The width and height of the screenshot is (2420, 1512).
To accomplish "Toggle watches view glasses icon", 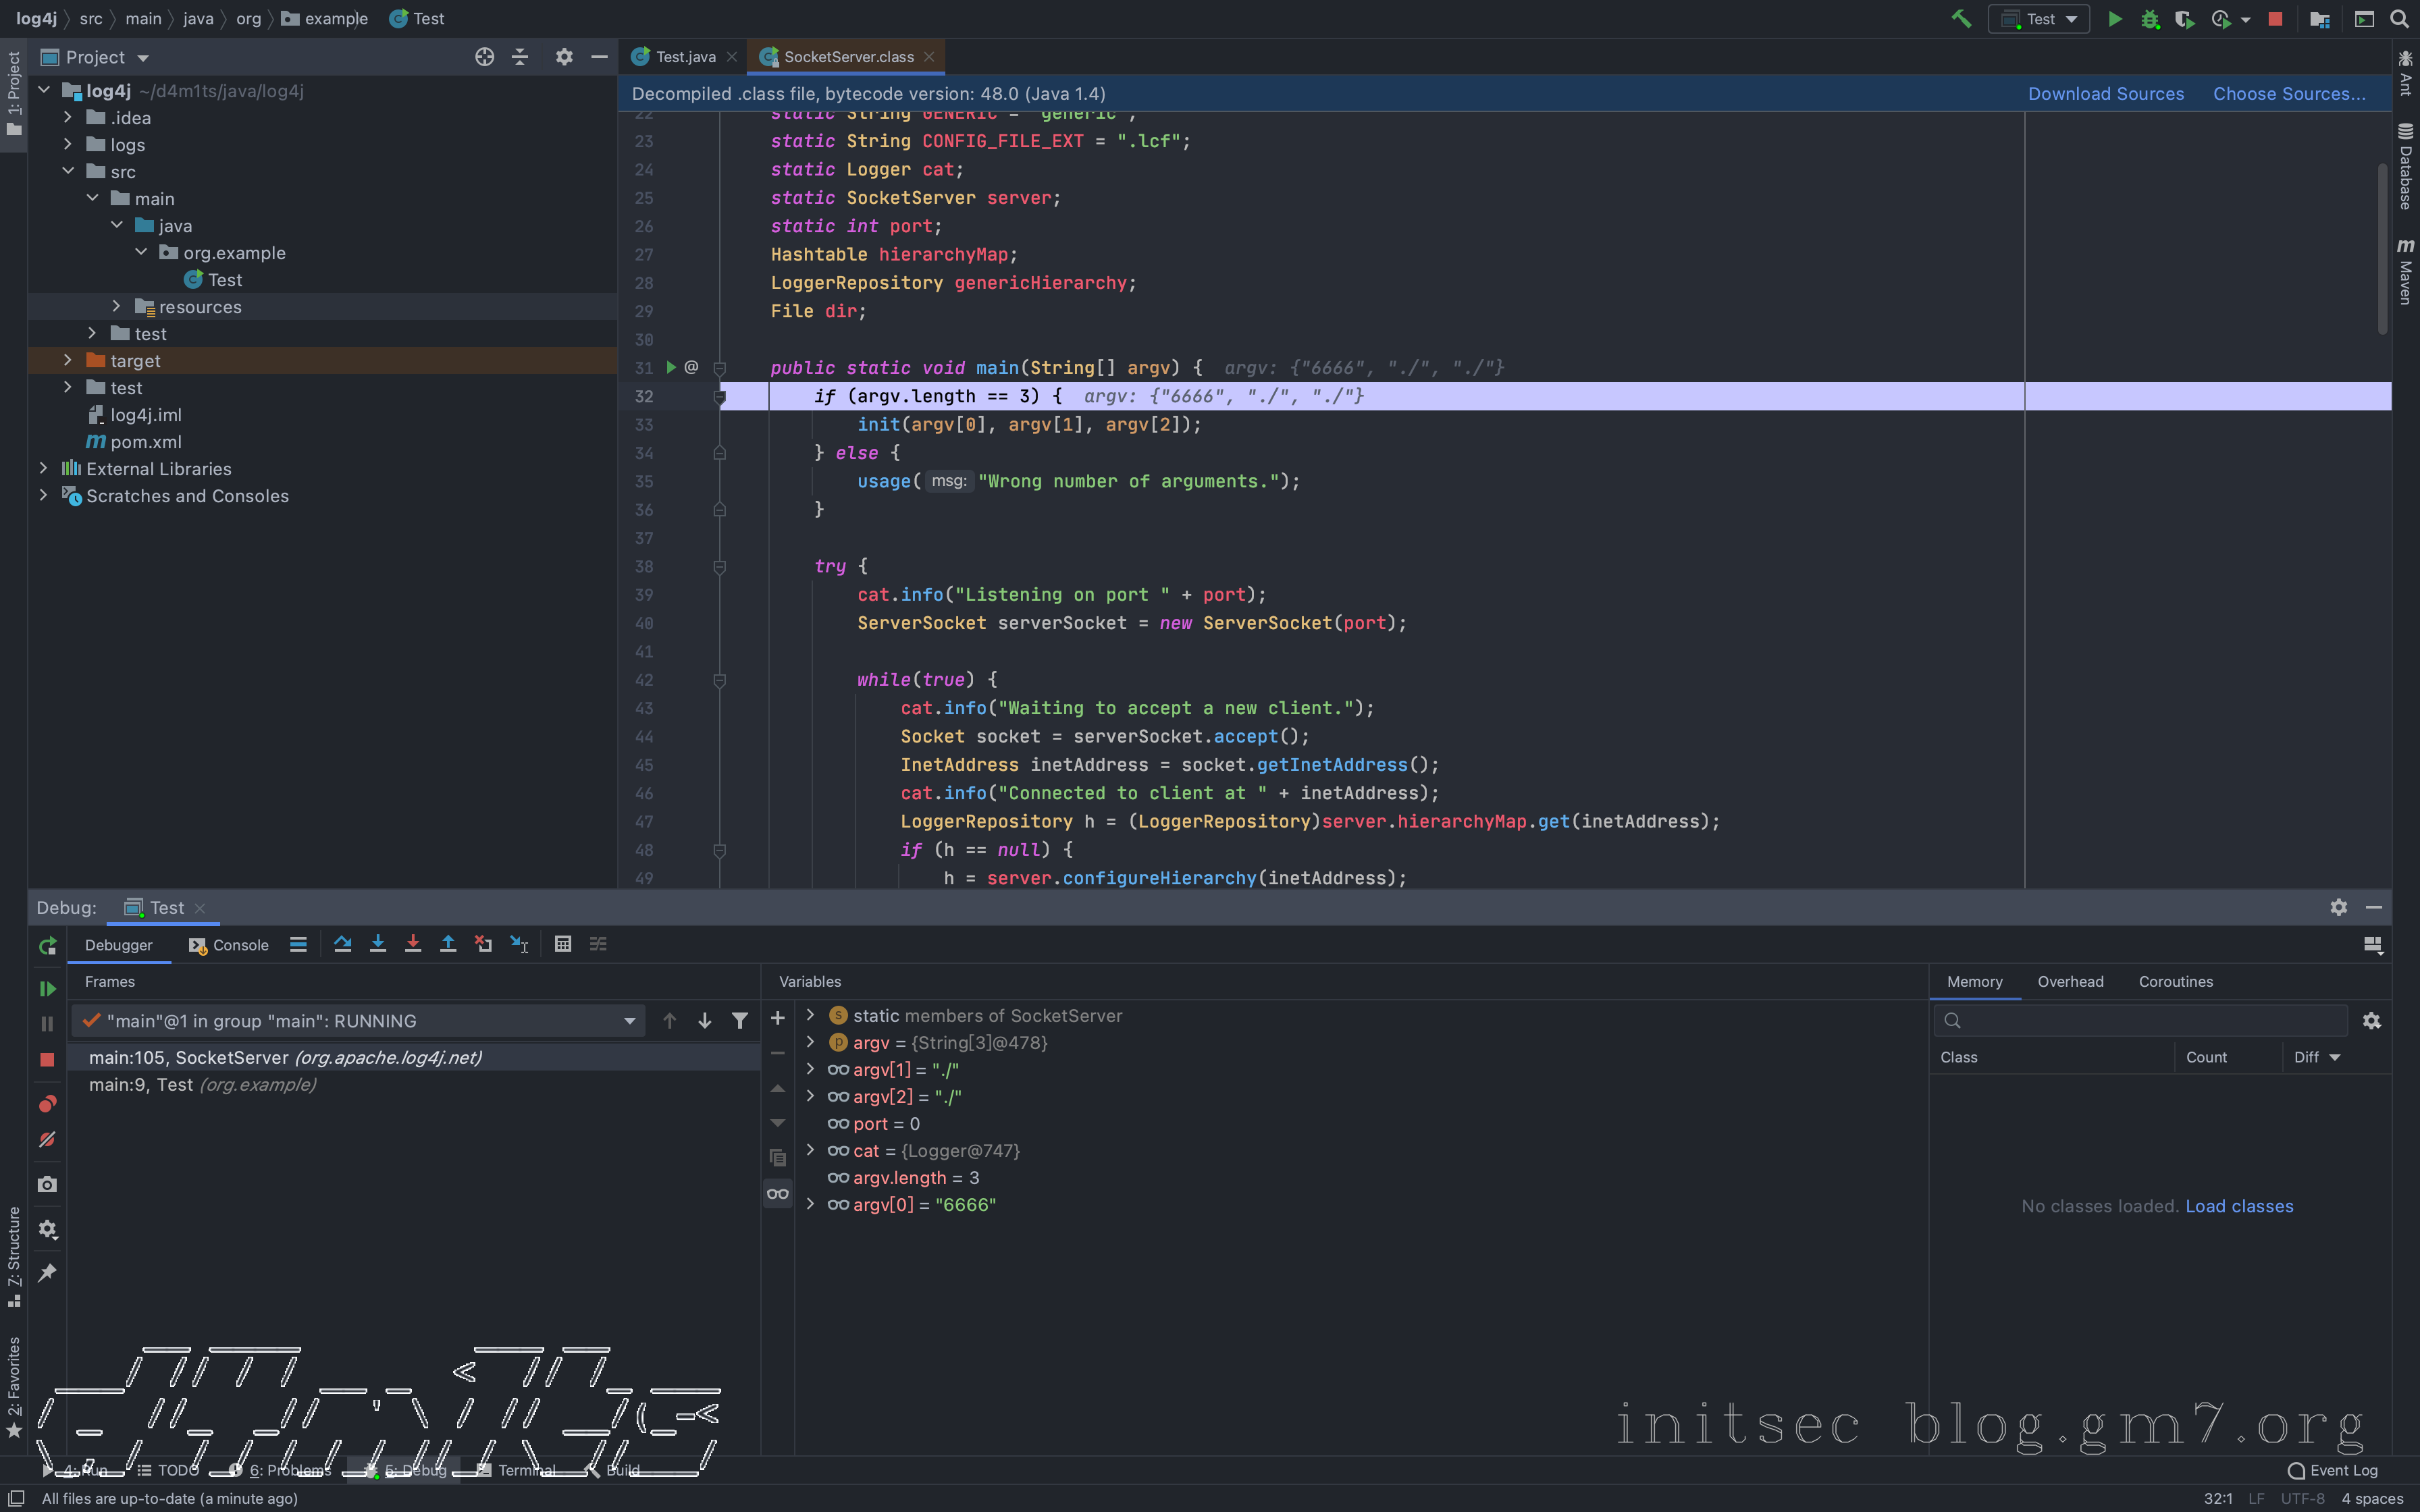I will 777,1194.
